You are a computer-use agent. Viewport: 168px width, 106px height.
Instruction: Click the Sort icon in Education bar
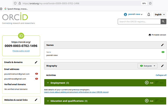tap(157, 101)
